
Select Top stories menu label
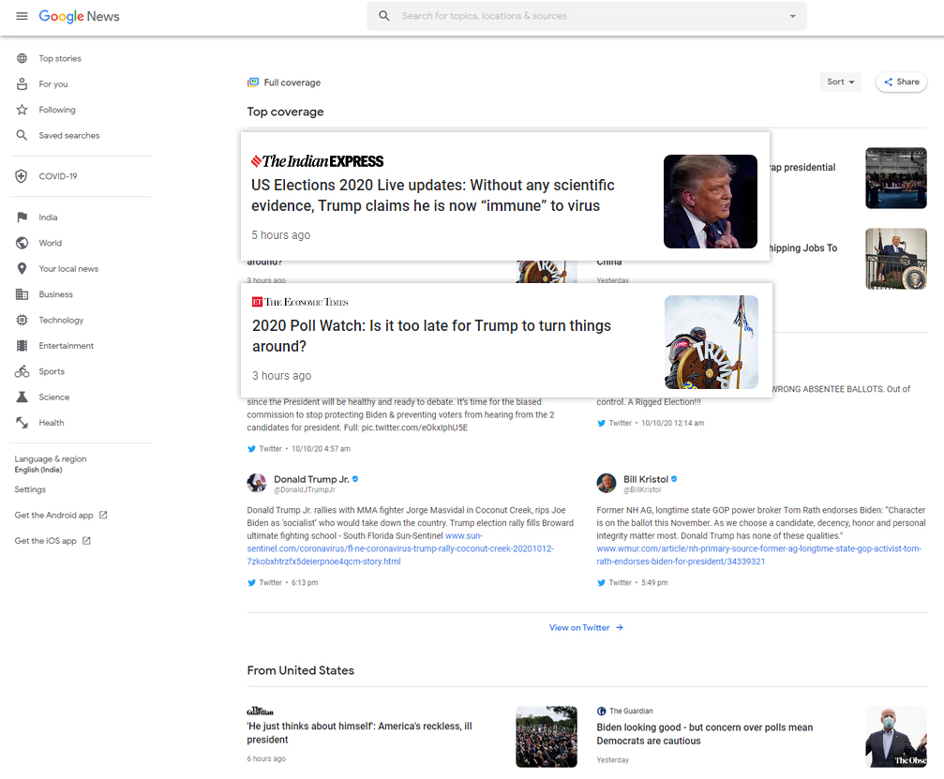[60, 58]
